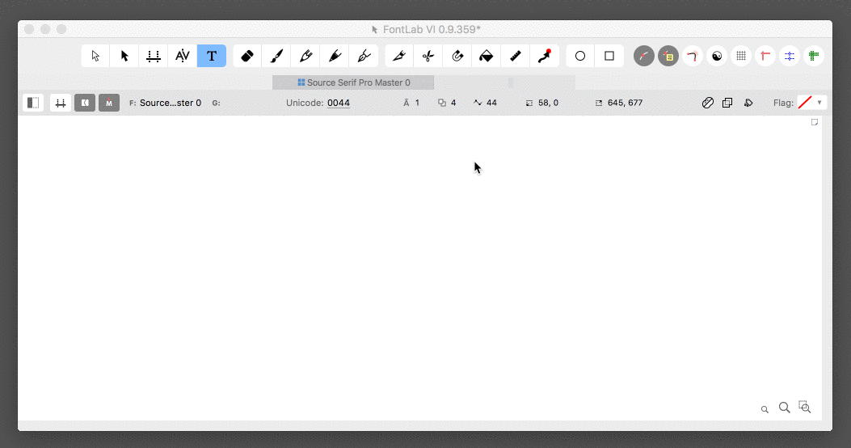Click the position value 58, 0

(x=548, y=103)
